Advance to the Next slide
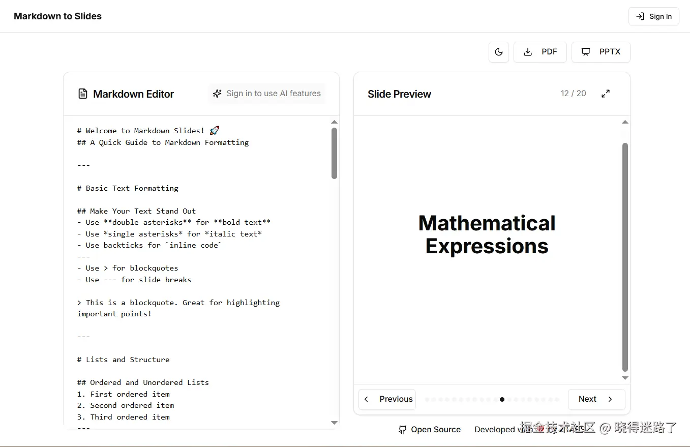The width and height of the screenshot is (690, 447). point(596,399)
